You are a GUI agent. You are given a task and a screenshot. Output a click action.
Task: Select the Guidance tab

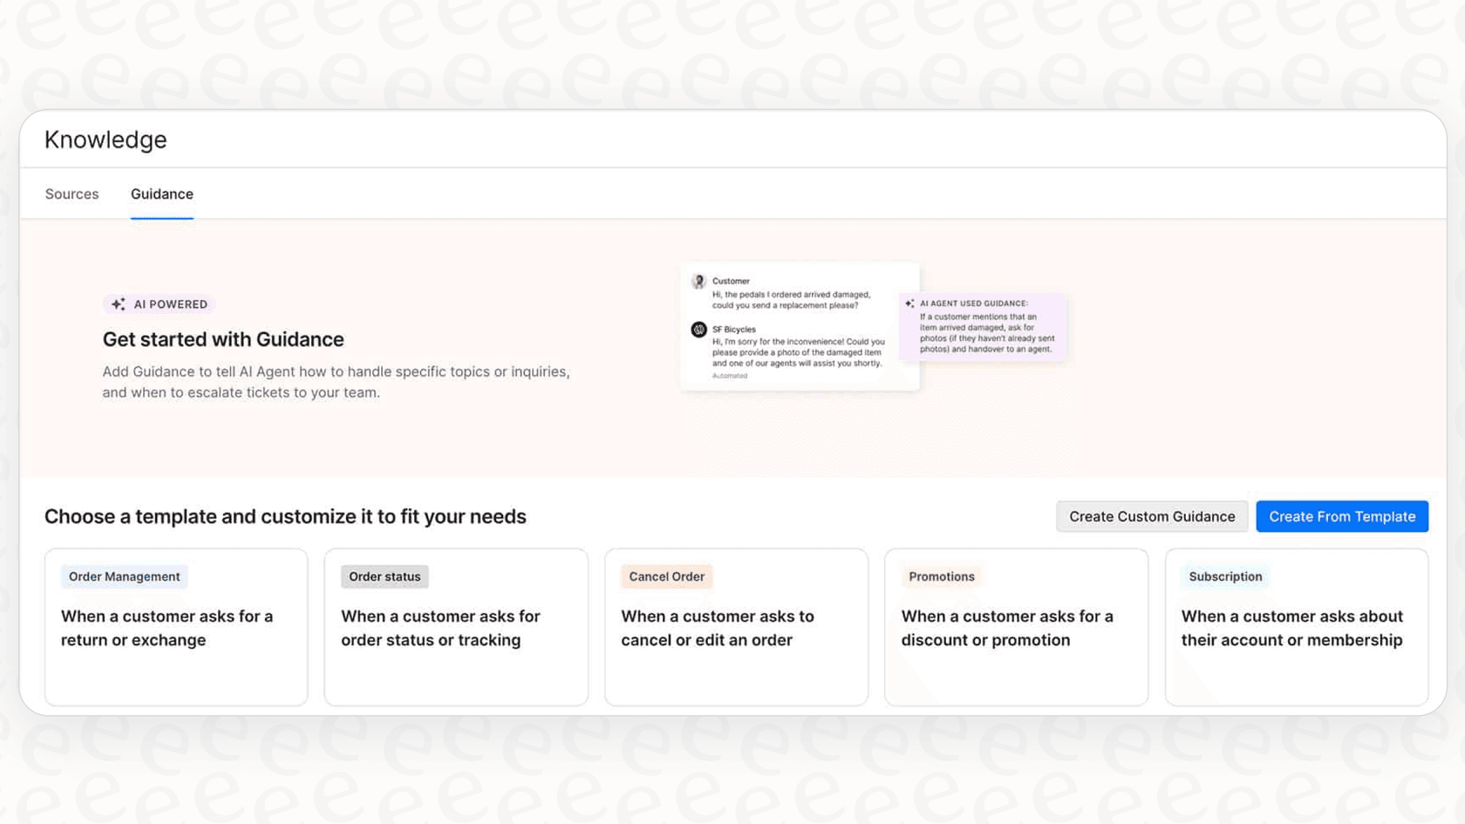click(x=161, y=194)
